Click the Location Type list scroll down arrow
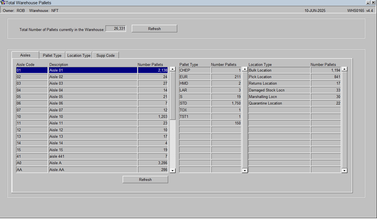The image size is (377, 219). 345,170
